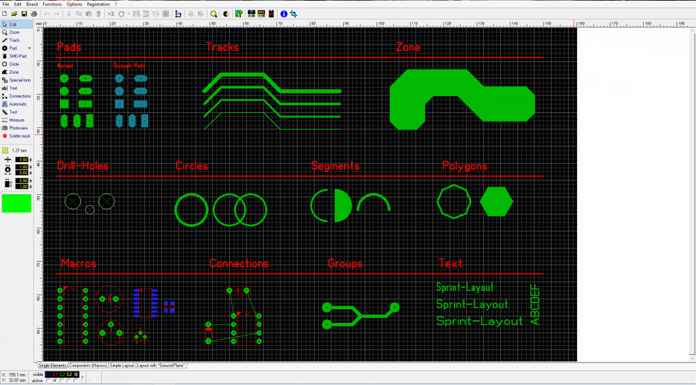
Task: Click the x2 duplicate icon
Action: point(111,14)
